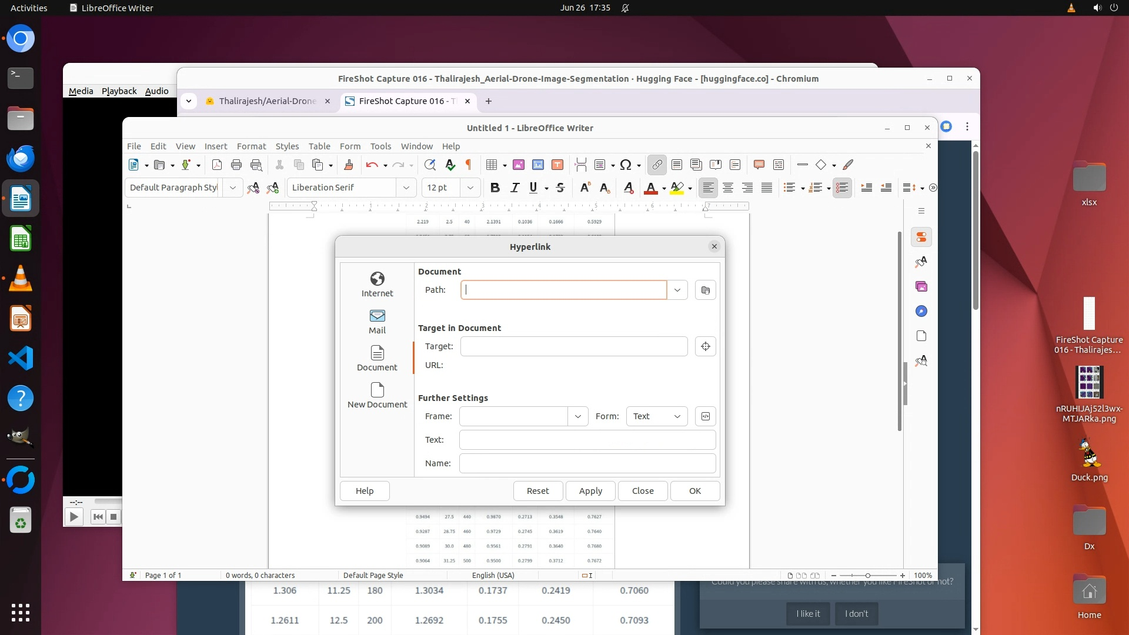Click the zoom slider in status bar
The image size is (1129, 635).
point(867,576)
